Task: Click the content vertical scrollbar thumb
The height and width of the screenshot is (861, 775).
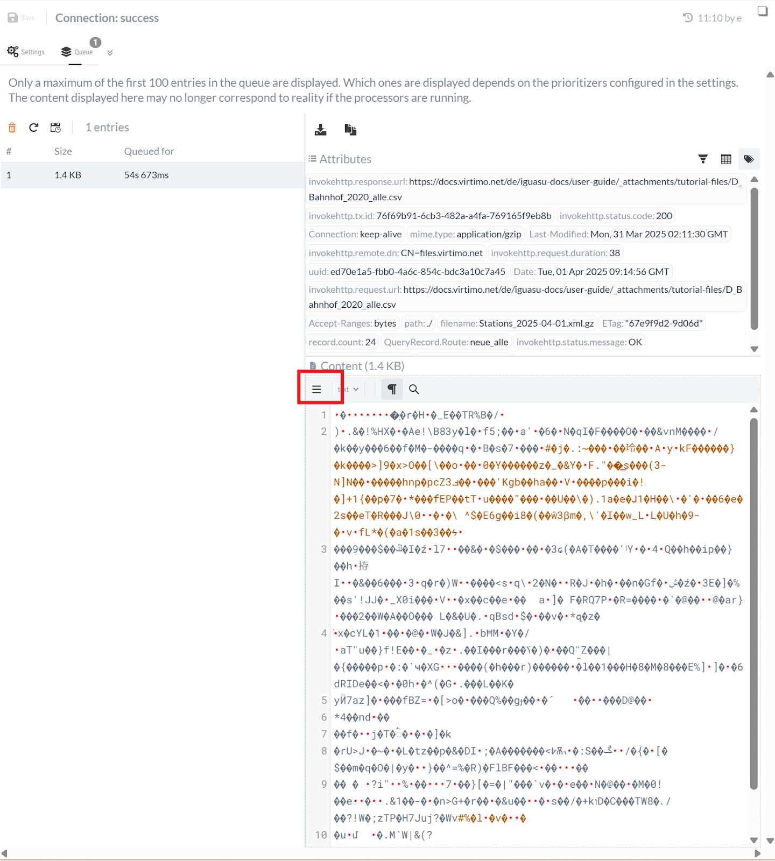Action: click(x=754, y=604)
